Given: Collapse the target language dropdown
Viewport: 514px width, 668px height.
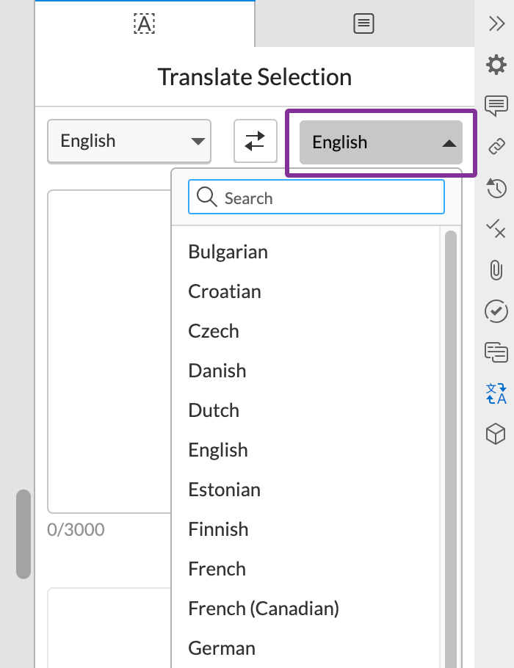Looking at the screenshot, I should click(x=379, y=141).
